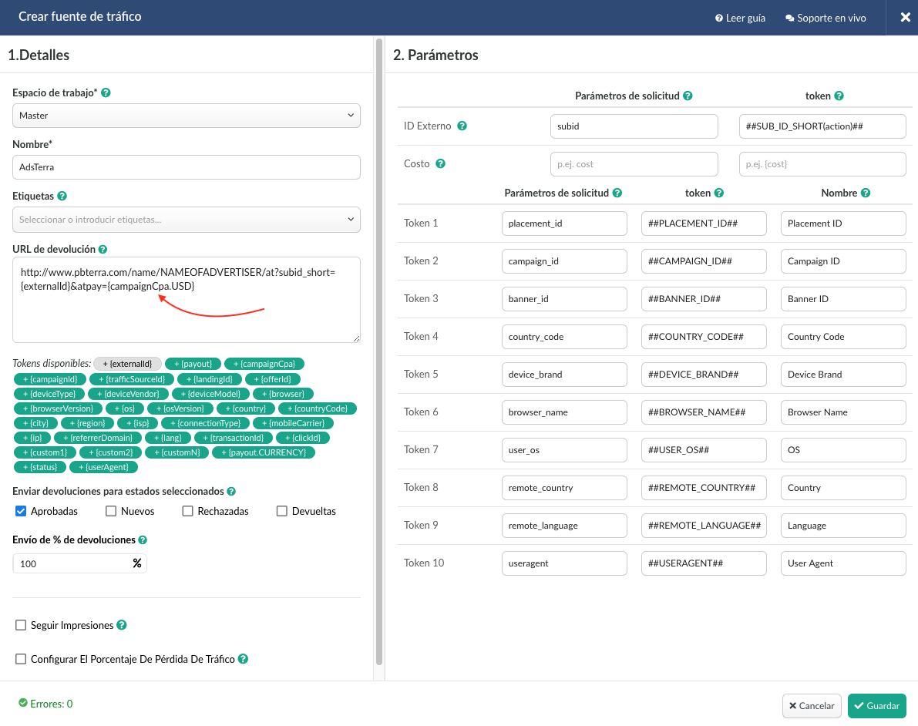918x726 pixels.
Task: Click help icon next to ID Externo
Action: [462, 126]
